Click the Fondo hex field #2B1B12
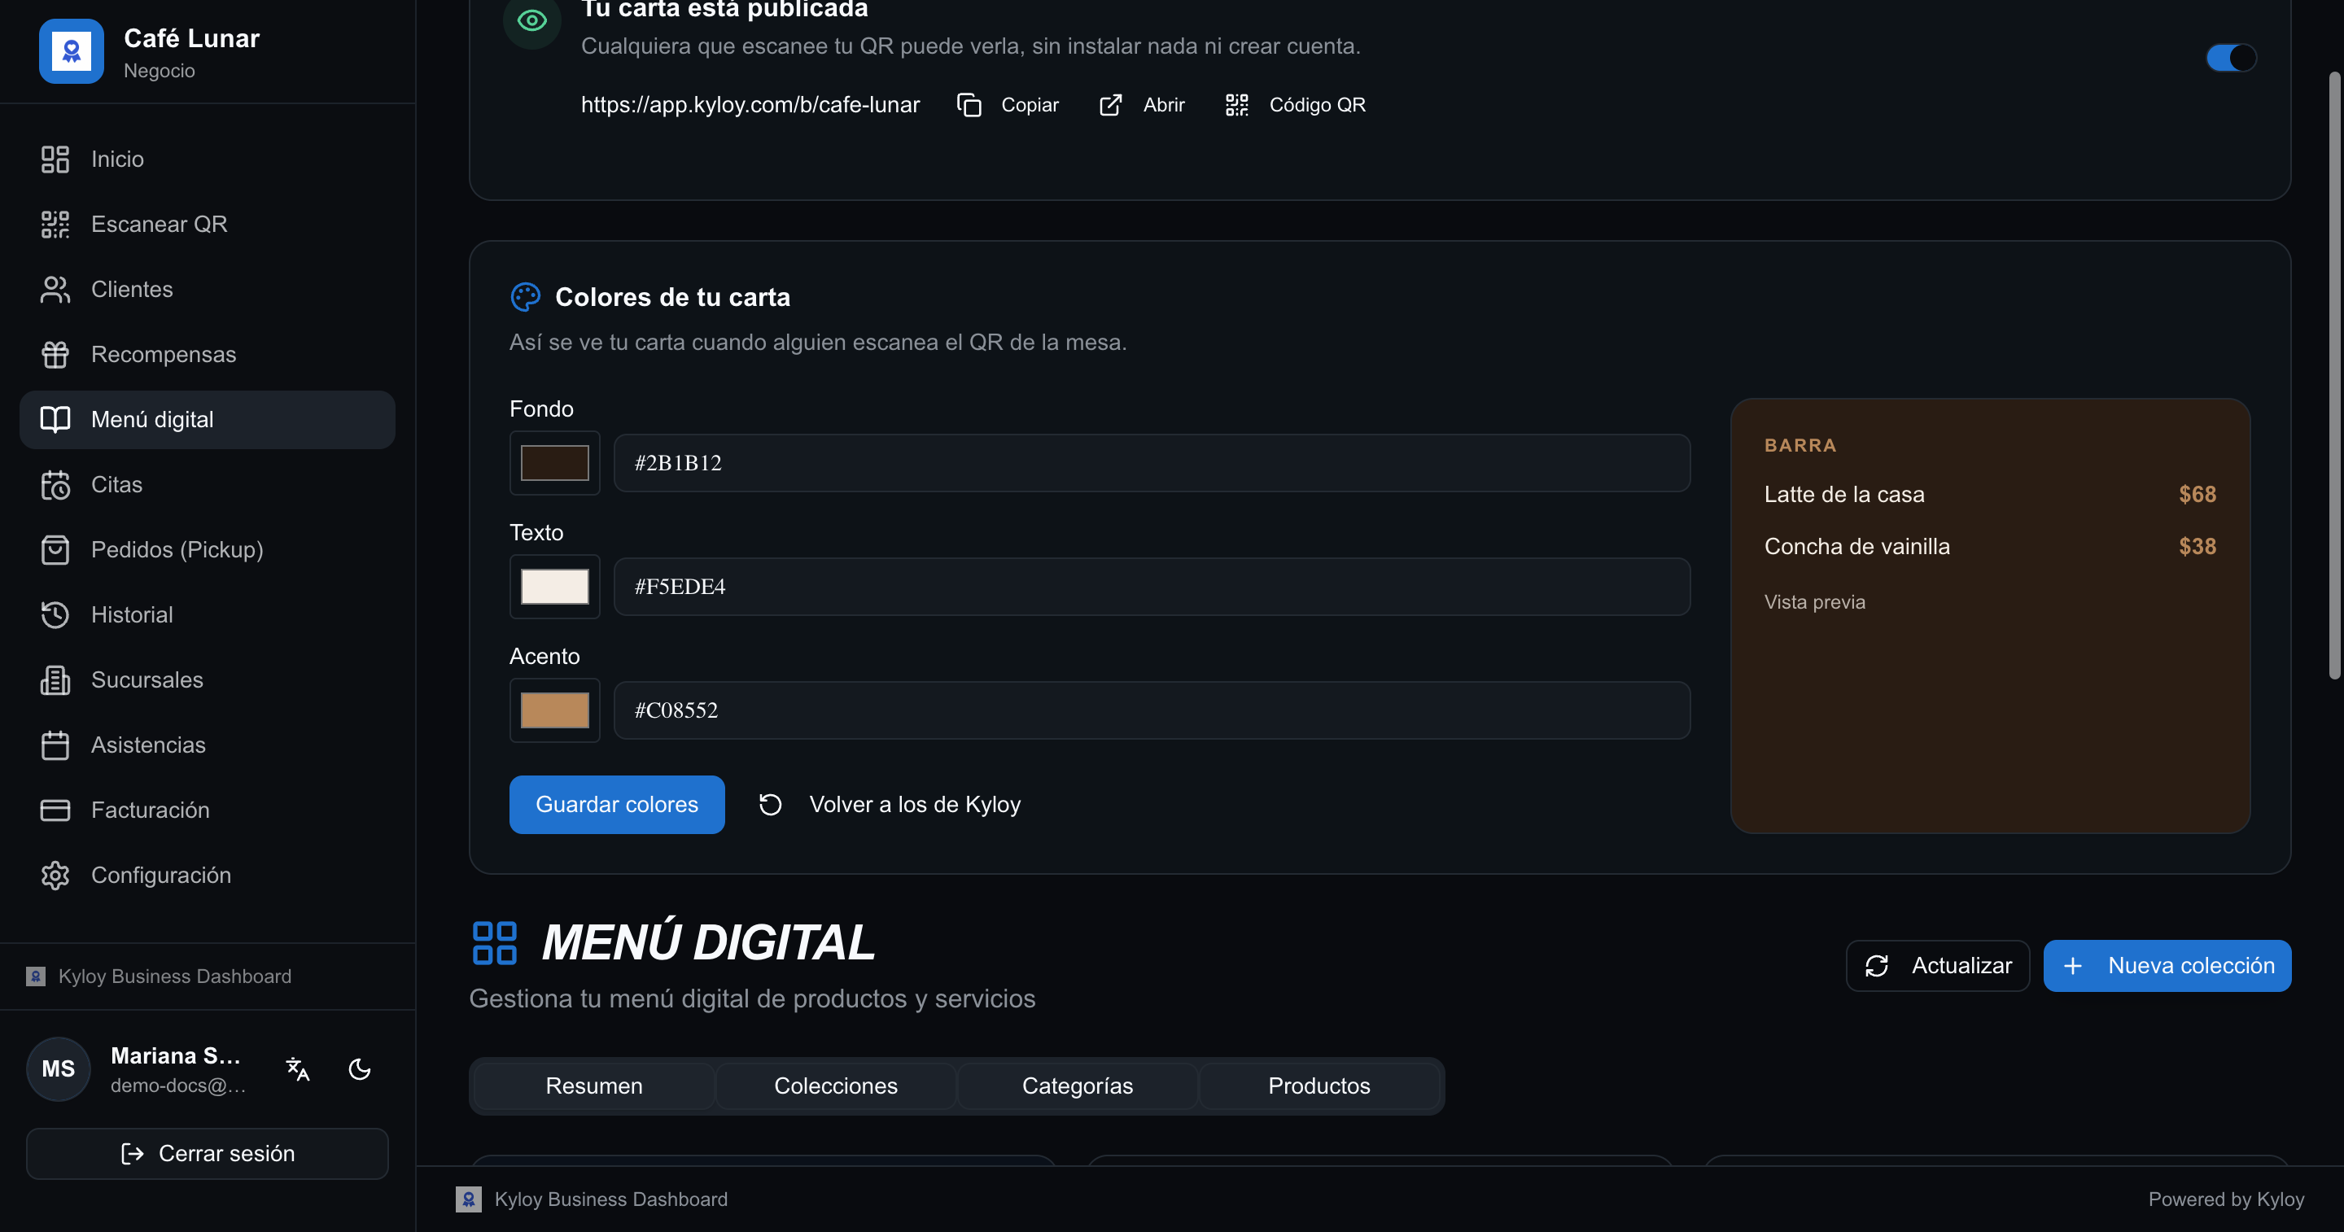 pyautogui.click(x=1152, y=463)
